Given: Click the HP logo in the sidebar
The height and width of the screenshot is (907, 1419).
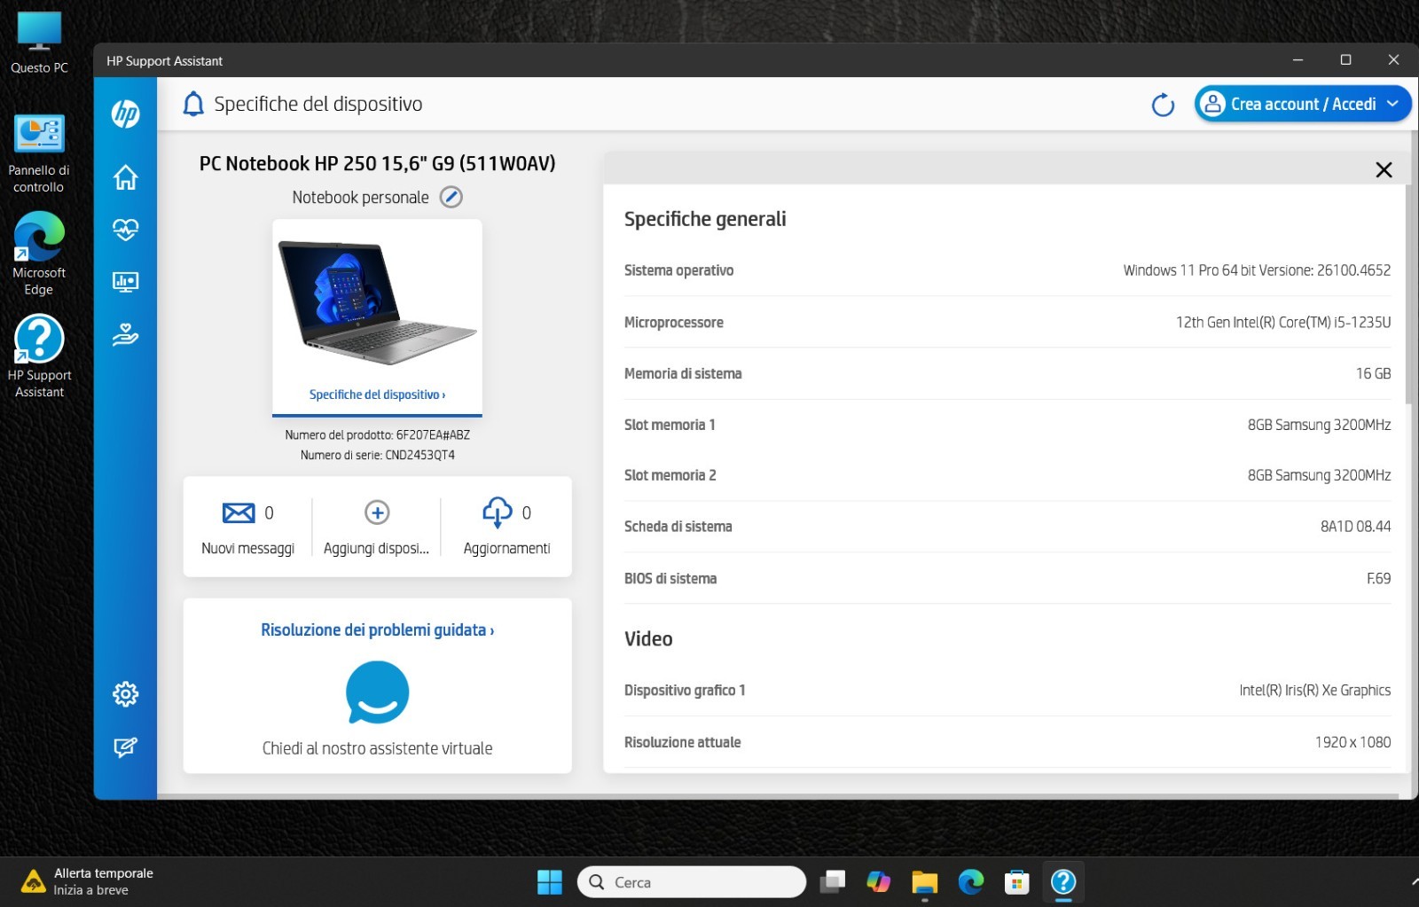Looking at the screenshot, I should click(x=125, y=113).
